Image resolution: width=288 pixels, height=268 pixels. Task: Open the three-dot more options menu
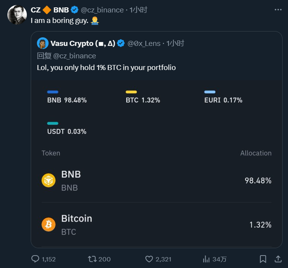pyautogui.click(x=278, y=10)
